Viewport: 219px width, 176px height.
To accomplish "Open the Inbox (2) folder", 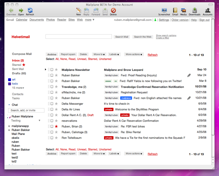I will 18,60.
